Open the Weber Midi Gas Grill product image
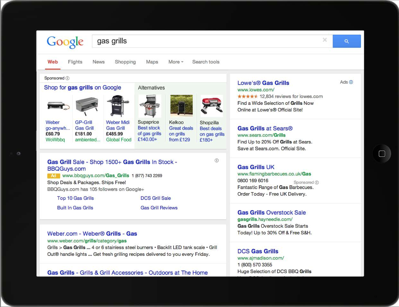This screenshot has height=307, width=399. 118,106
